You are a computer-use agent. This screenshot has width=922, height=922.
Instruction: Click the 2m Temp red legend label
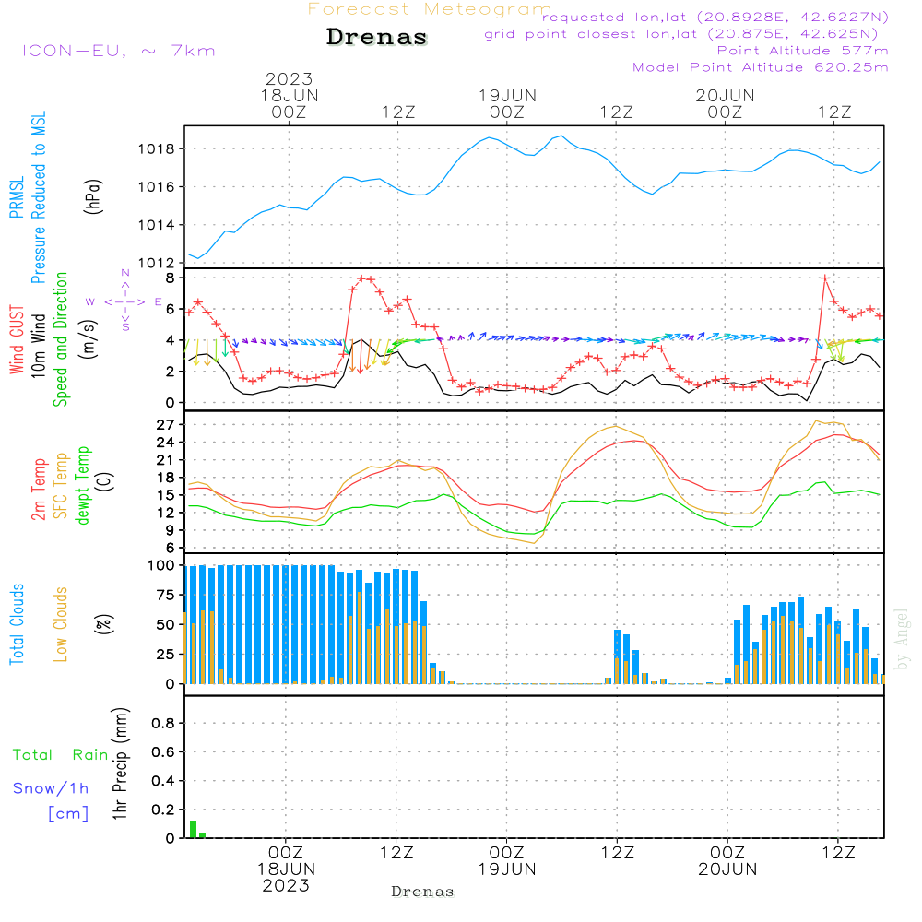[x=38, y=490]
